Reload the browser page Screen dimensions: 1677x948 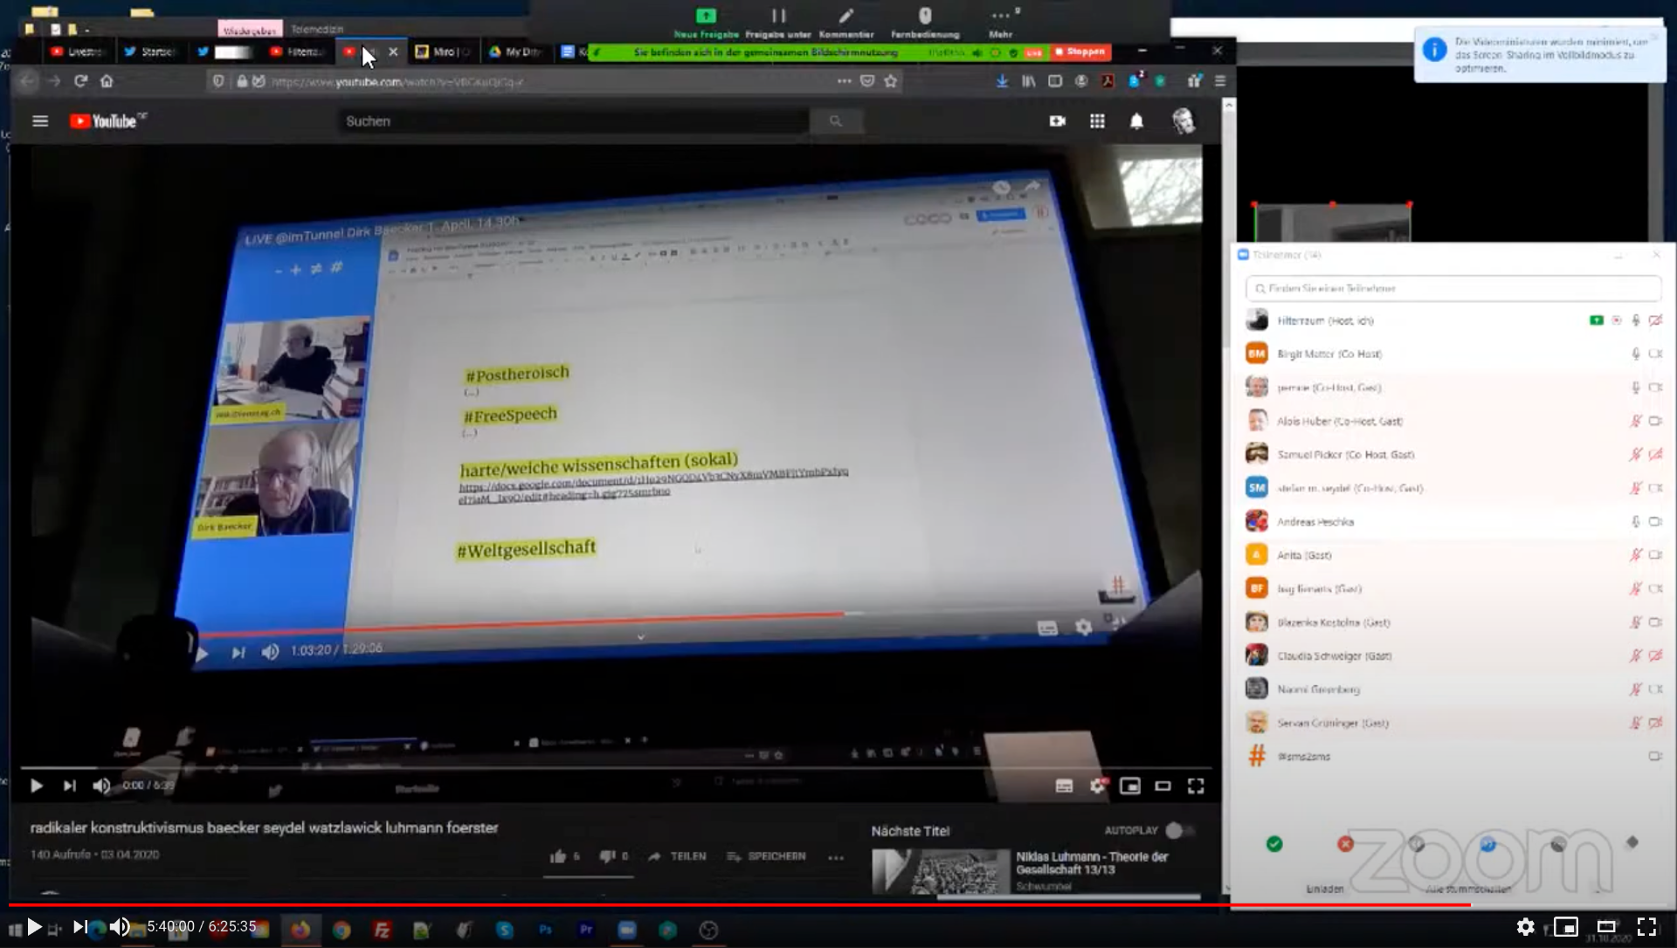coord(80,81)
